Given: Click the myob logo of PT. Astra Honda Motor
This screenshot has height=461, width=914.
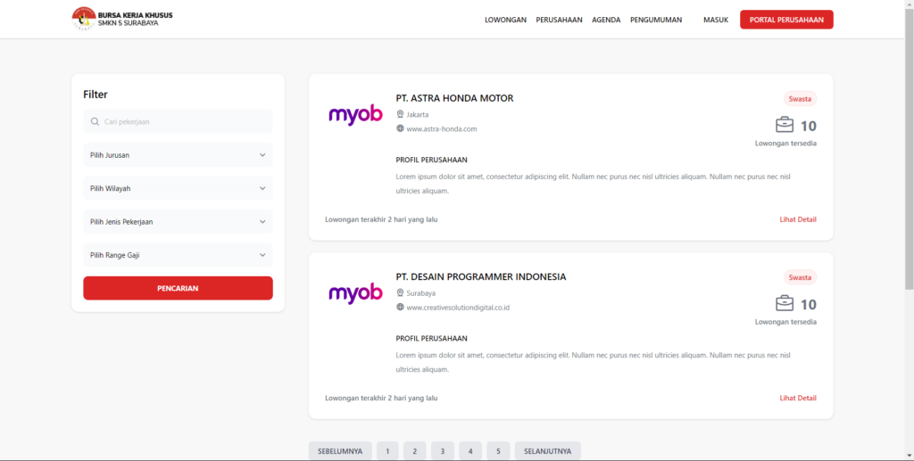Looking at the screenshot, I should (x=355, y=115).
